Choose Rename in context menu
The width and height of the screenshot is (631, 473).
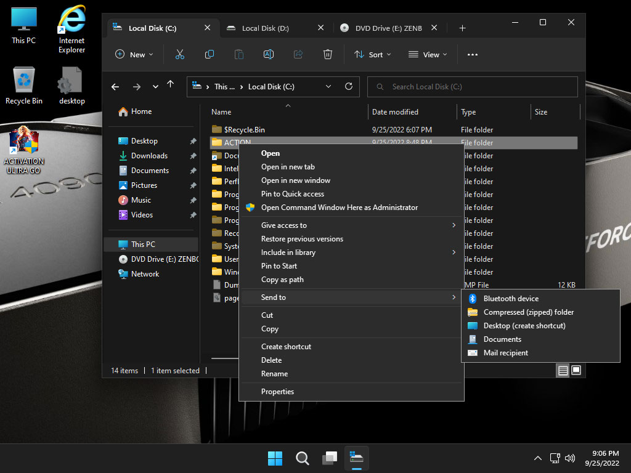coord(352,374)
